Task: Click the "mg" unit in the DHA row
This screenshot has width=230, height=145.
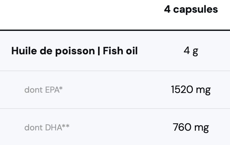Action: tap(202, 128)
